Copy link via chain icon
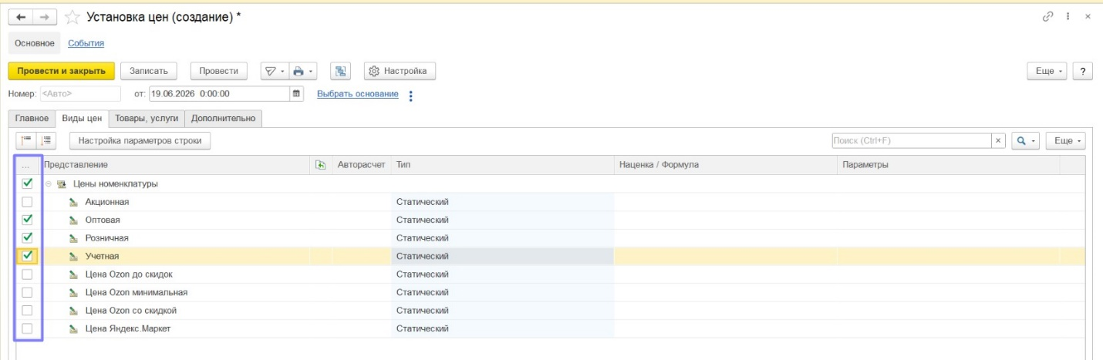This screenshot has width=1103, height=360. click(1047, 16)
